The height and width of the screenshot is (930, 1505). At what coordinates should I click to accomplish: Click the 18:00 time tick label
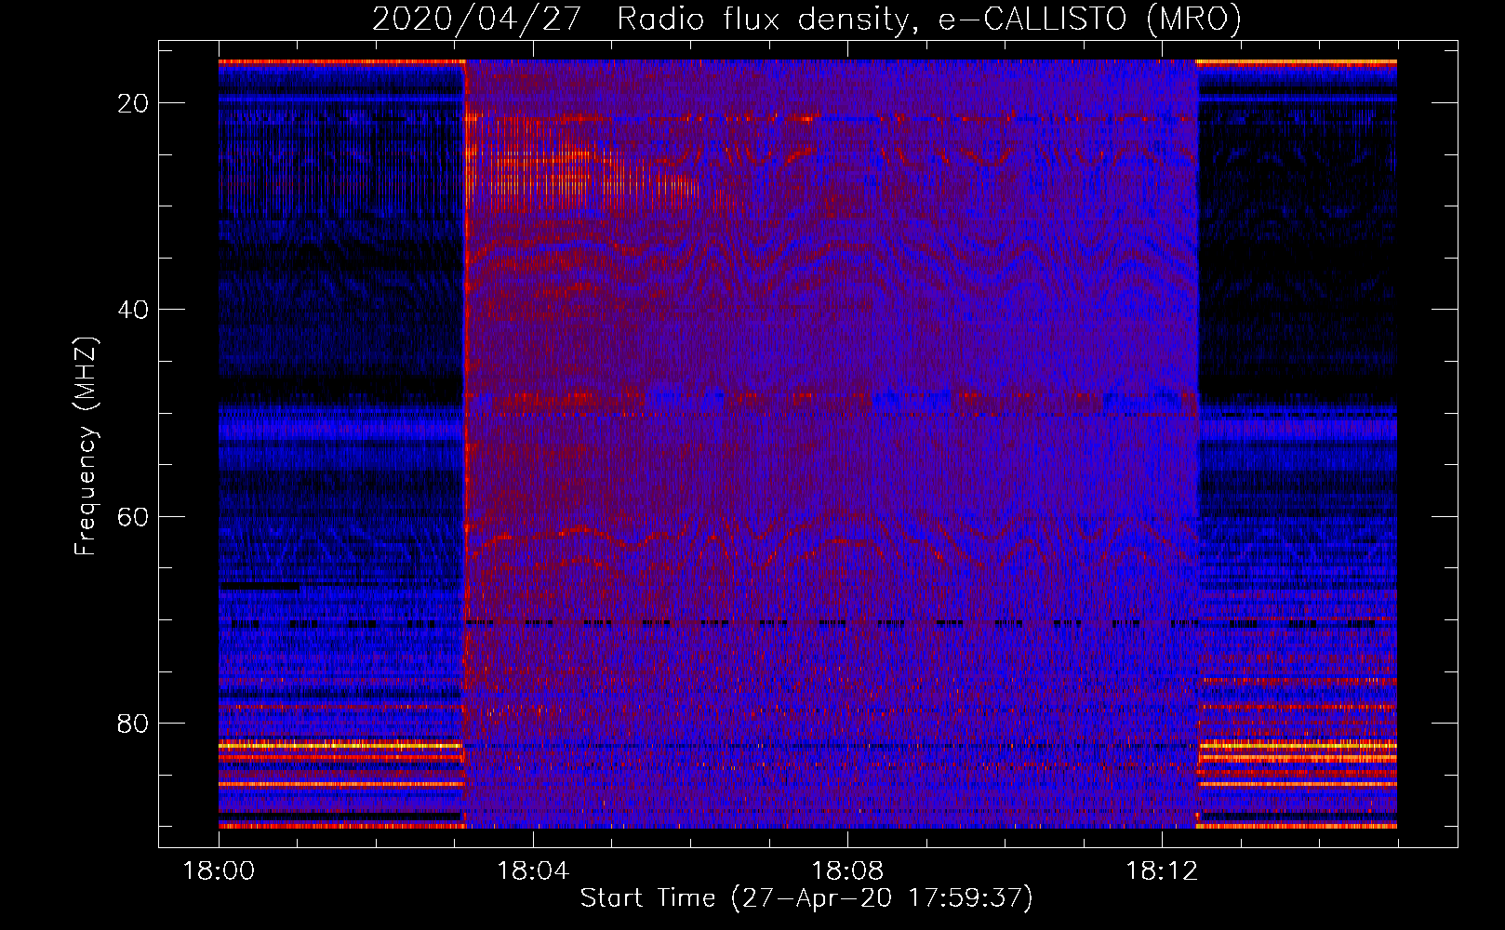(219, 871)
